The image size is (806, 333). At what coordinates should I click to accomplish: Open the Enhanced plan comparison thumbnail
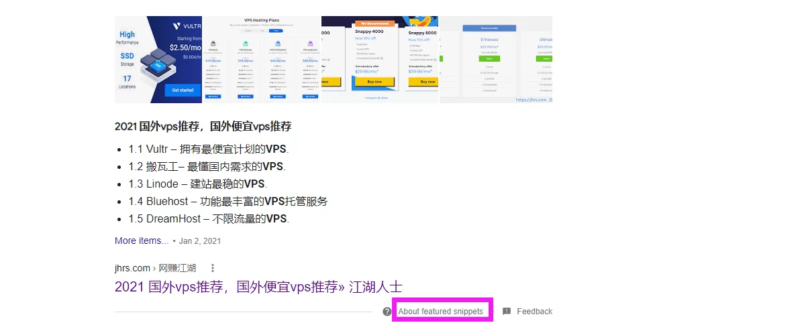click(x=496, y=60)
